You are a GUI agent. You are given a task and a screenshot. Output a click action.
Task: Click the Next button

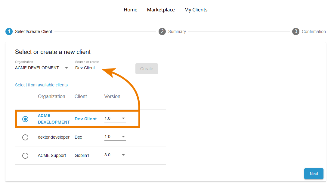click(314, 174)
